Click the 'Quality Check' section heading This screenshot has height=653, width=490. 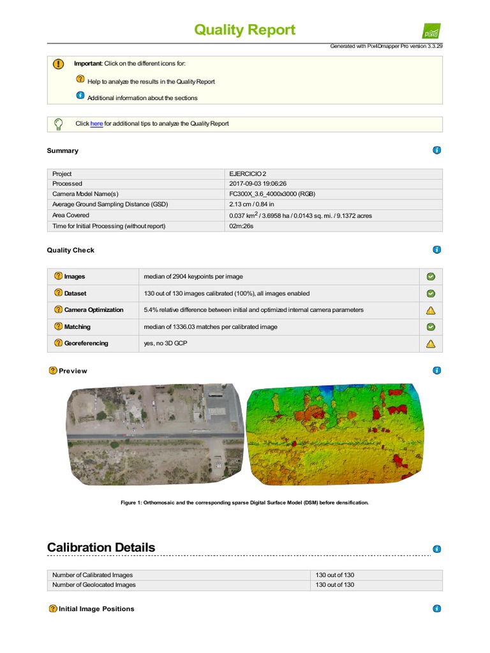pos(70,250)
